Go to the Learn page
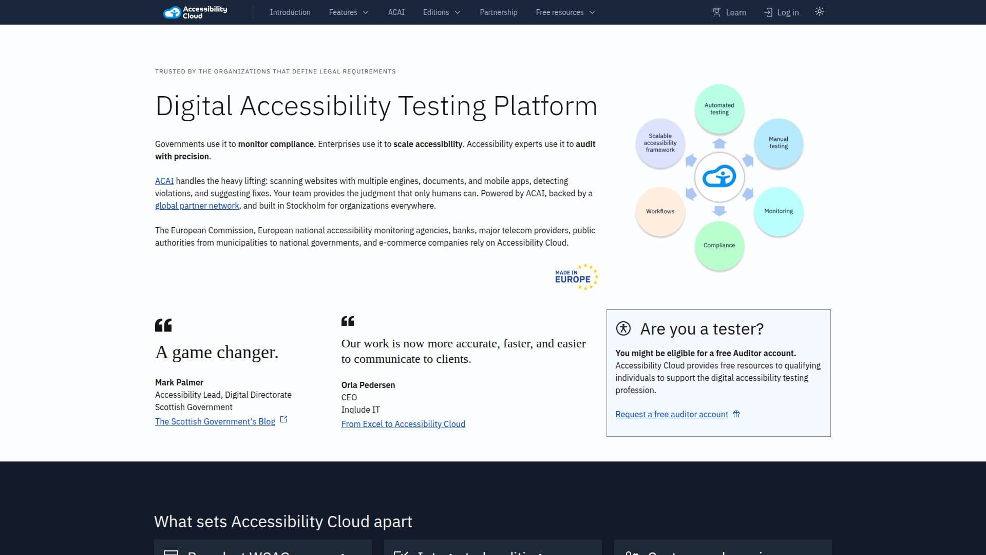This screenshot has width=986, height=555. pos(729,12)
